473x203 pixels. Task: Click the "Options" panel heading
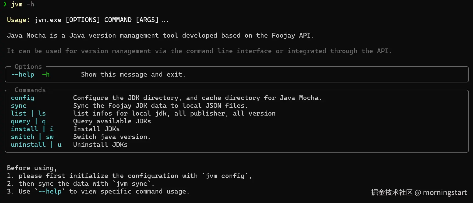pyautogui.click(x=28, y=67)
